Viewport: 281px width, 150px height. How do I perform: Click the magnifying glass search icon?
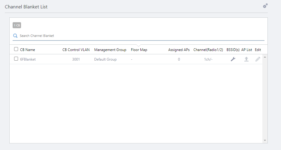pyautogui.click(x=15, y=36)
